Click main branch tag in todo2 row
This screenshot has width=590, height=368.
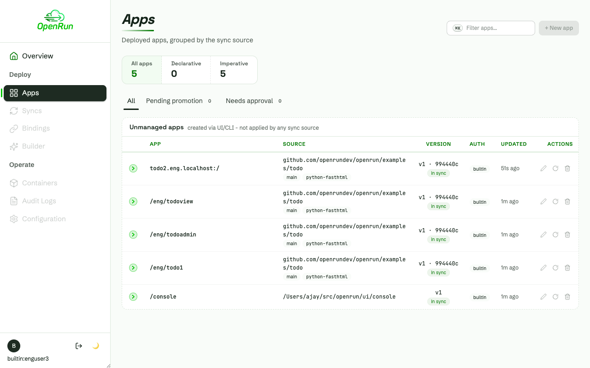(292, 178)
